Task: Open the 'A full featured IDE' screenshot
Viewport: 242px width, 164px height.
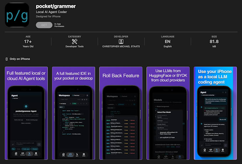Action: coord(73,113)
